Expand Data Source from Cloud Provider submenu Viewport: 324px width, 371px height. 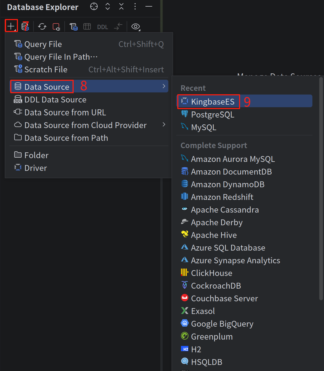coord(164,125)
